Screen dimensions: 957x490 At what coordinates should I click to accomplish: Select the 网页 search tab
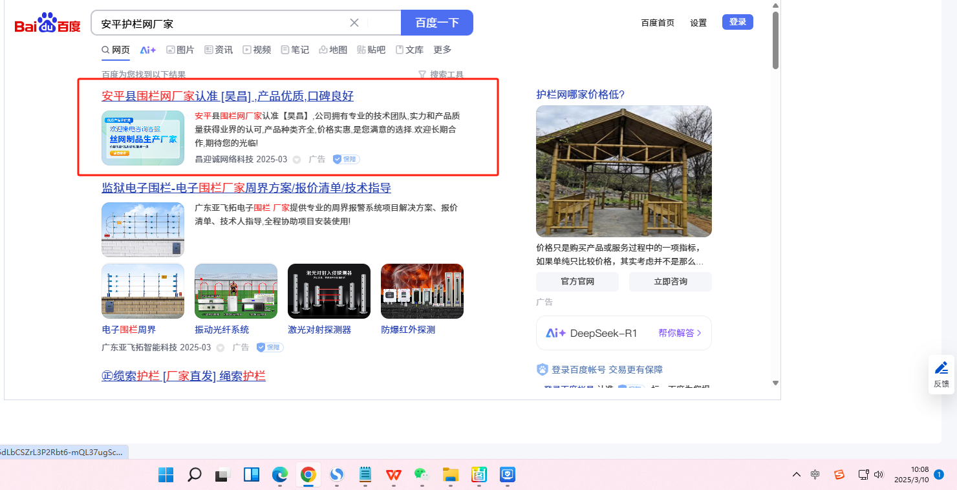point(116,50)
